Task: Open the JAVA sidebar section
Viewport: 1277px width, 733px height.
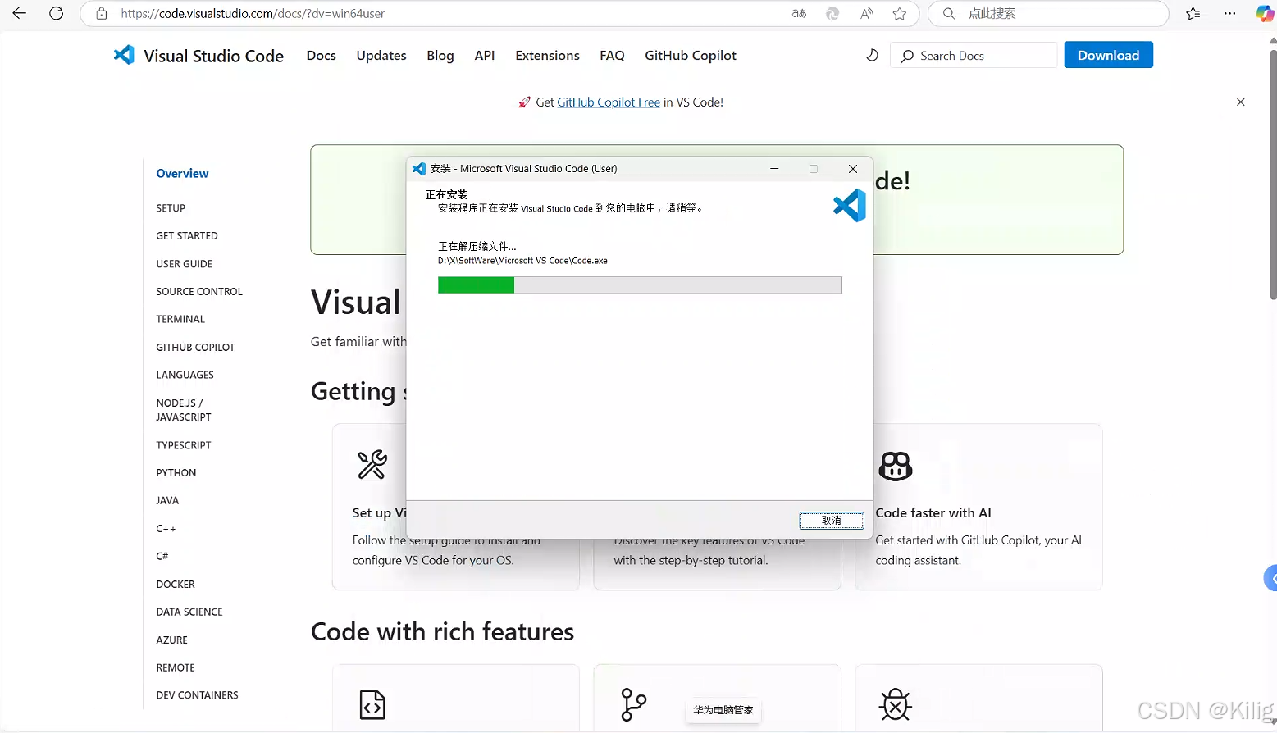Action: point(167,501)
